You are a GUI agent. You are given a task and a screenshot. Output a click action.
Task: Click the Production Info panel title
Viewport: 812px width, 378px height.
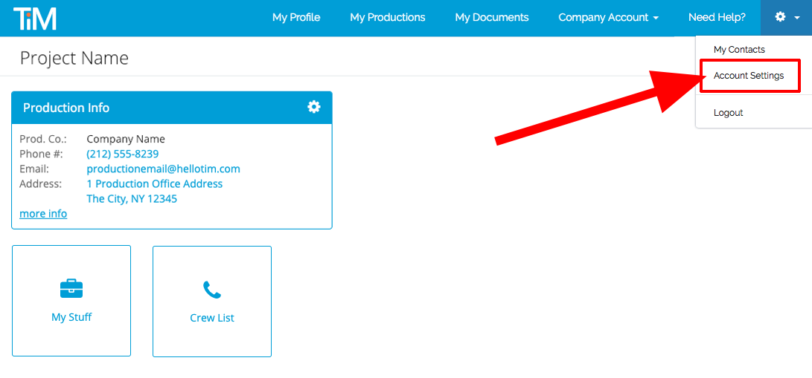[66, 108]
